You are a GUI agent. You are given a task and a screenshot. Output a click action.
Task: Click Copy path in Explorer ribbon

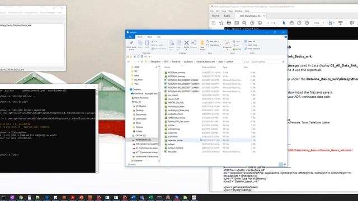tap(158, 45)
